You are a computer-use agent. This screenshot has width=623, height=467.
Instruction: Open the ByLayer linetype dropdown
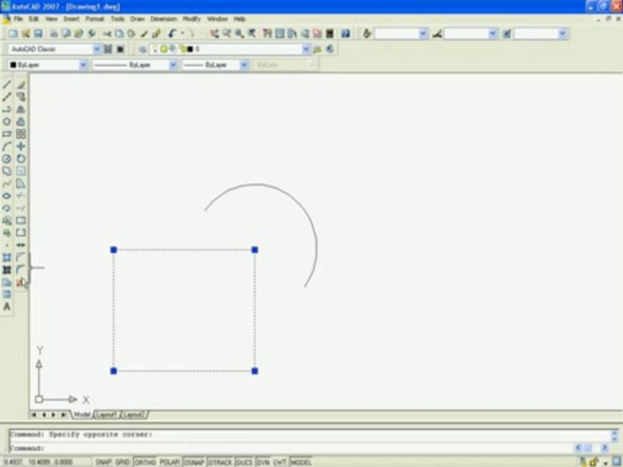tap(173, 65)
